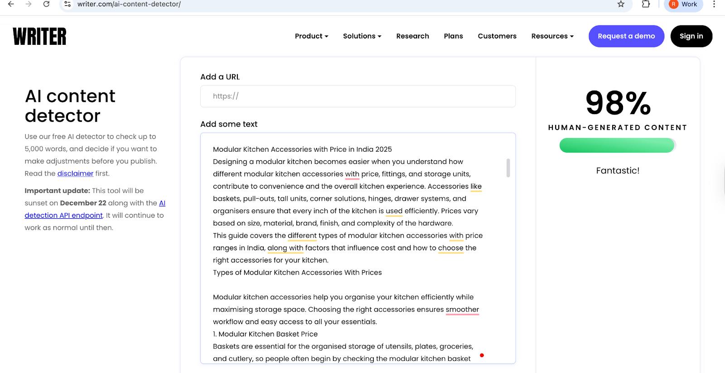Viewport: 725px width, 373px height.
Task: Open the browser extensions puzzle icon
Action: point(646,4)
